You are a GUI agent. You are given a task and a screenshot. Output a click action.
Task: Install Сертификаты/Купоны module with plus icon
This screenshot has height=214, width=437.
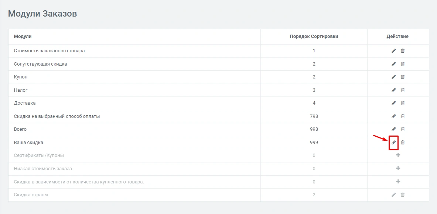[398, 155]
